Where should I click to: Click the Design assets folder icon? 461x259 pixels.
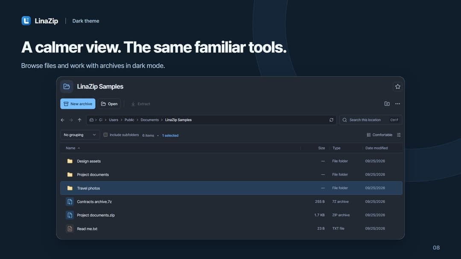click(70, 161)
